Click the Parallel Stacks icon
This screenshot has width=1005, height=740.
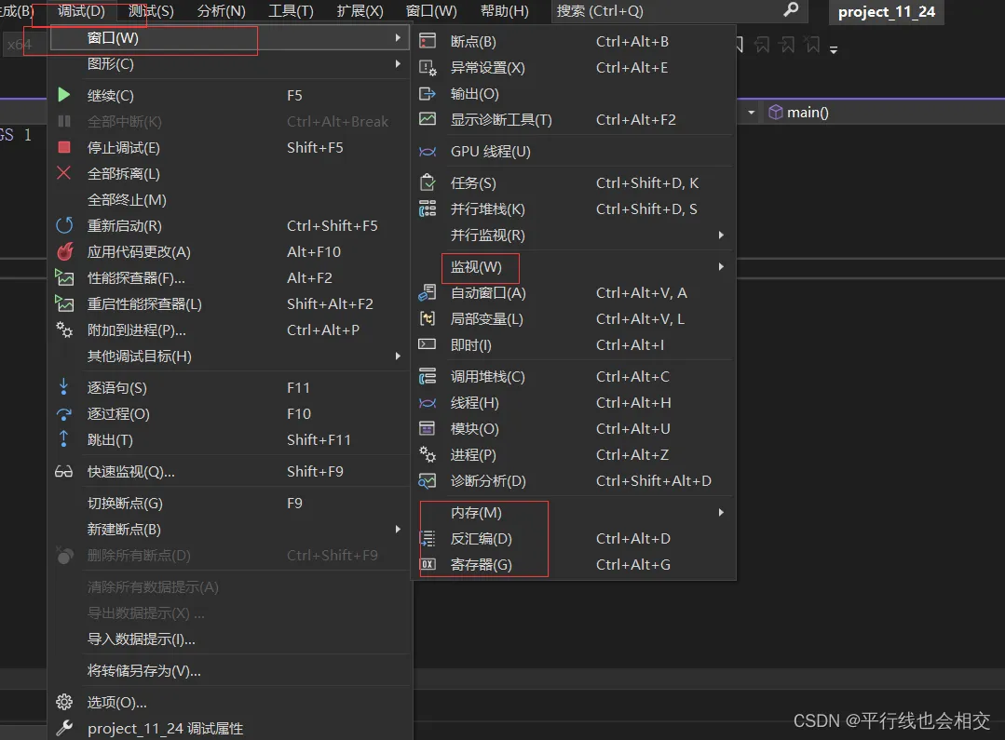tap(428, 209)
